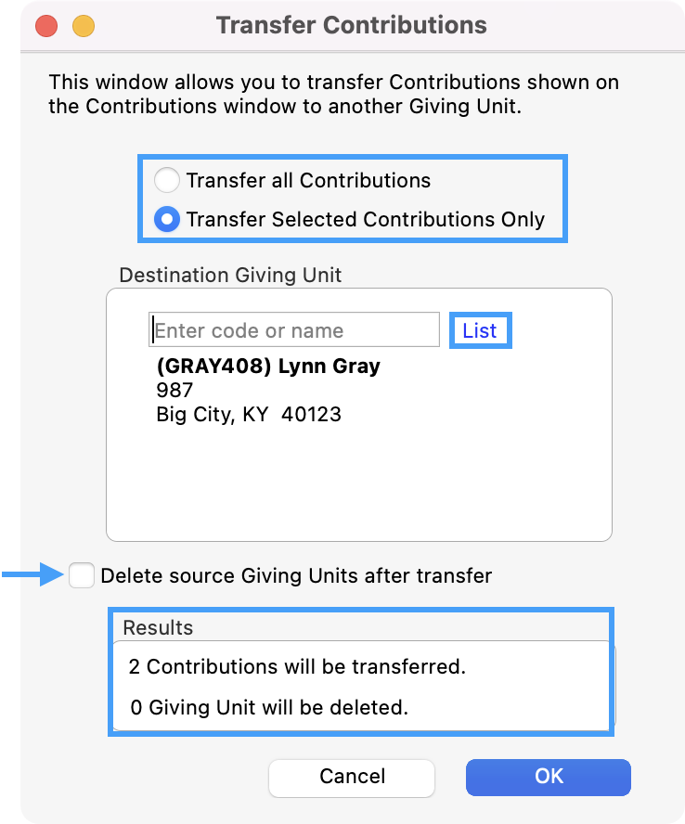Click the dialog's introductory description text
The image size is (685, 824).
point(333,94)
